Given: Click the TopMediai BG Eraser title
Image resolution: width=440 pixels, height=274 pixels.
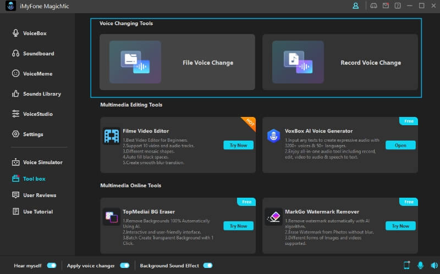Looking at the screenshot, I should (x=148, y=211).
